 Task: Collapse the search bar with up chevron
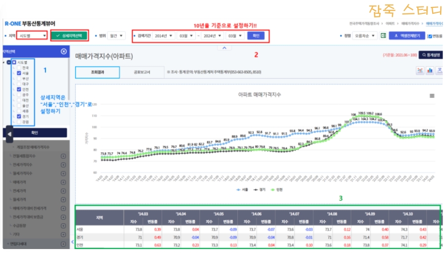(x=224, y=48)
